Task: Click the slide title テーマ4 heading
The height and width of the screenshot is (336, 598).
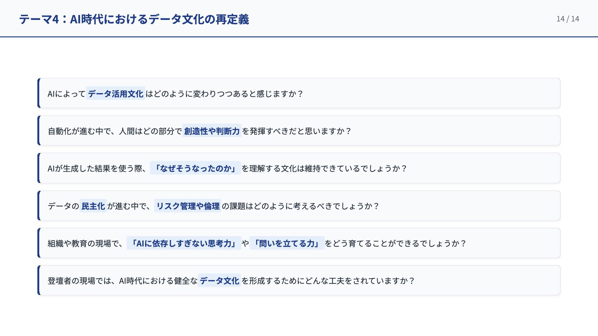Action: click(x=134, y=19)
